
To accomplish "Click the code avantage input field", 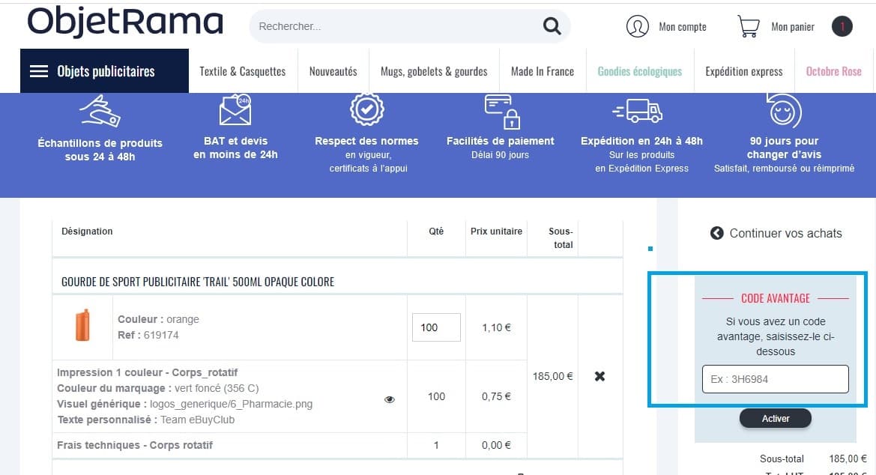I will pos(775,379).
